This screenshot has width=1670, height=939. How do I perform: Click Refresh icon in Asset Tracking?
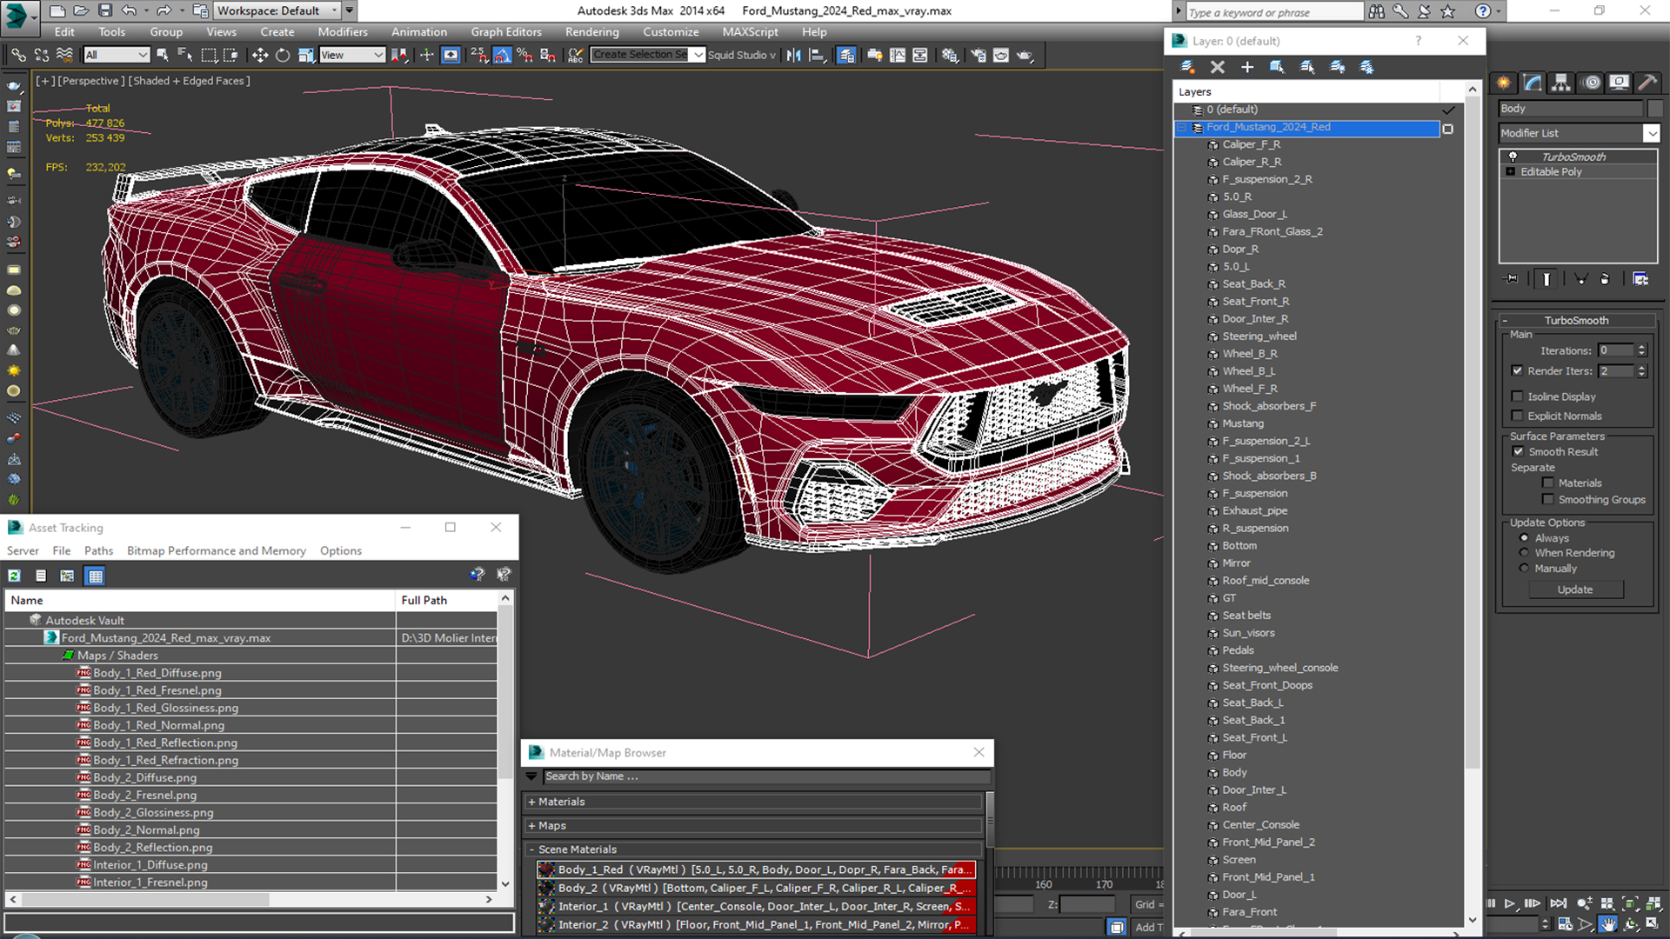[x=15, y=576]
